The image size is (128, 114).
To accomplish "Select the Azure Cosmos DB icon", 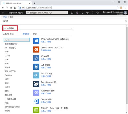I will tap(36, 84).
